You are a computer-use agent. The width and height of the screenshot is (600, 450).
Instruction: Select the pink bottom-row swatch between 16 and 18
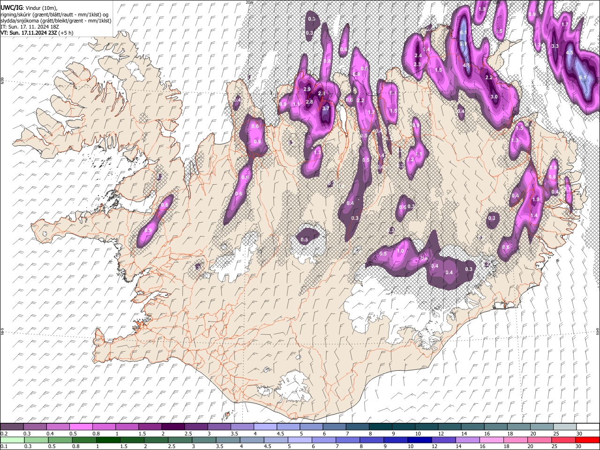[491, 440]
